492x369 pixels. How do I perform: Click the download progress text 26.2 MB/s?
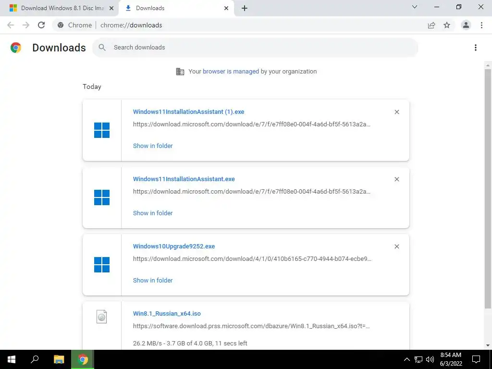pyautogui.click(x=190, y=343)
